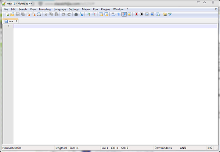Select the "new 1" document tab
The width and height of the screenshot is (220, 152).
pos(11,21)
